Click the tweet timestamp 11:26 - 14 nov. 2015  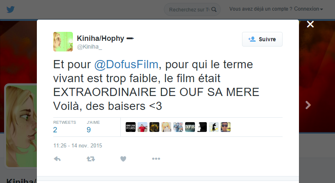(78, 145)
